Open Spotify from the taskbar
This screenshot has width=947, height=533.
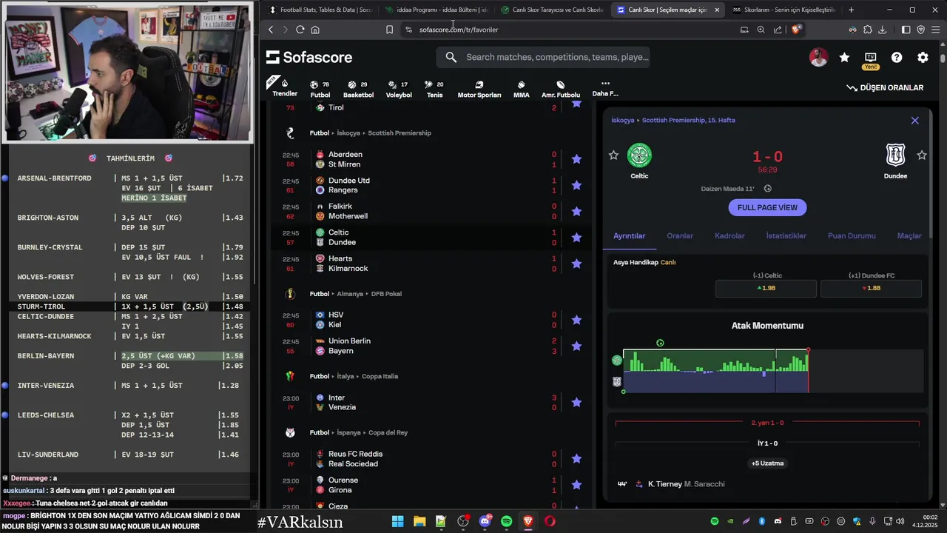(x=506, y=521)
